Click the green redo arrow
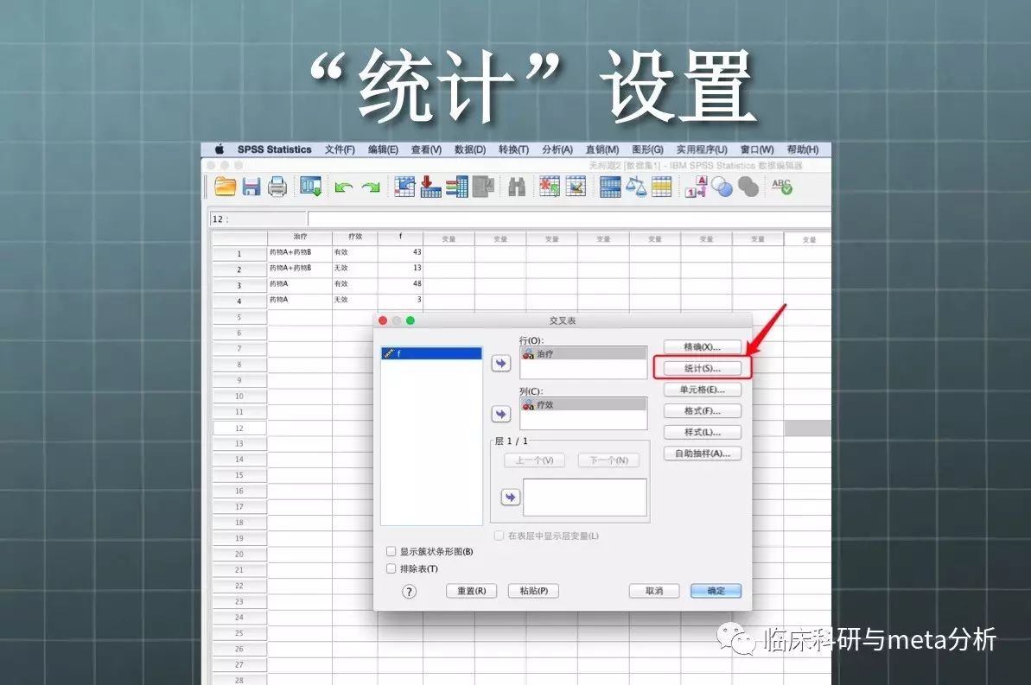The image size is (1031, 685). point(371,188)
